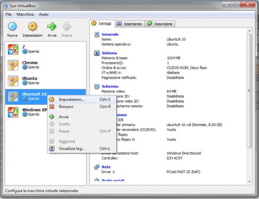Open the Generale section heading link

[110, 34]
